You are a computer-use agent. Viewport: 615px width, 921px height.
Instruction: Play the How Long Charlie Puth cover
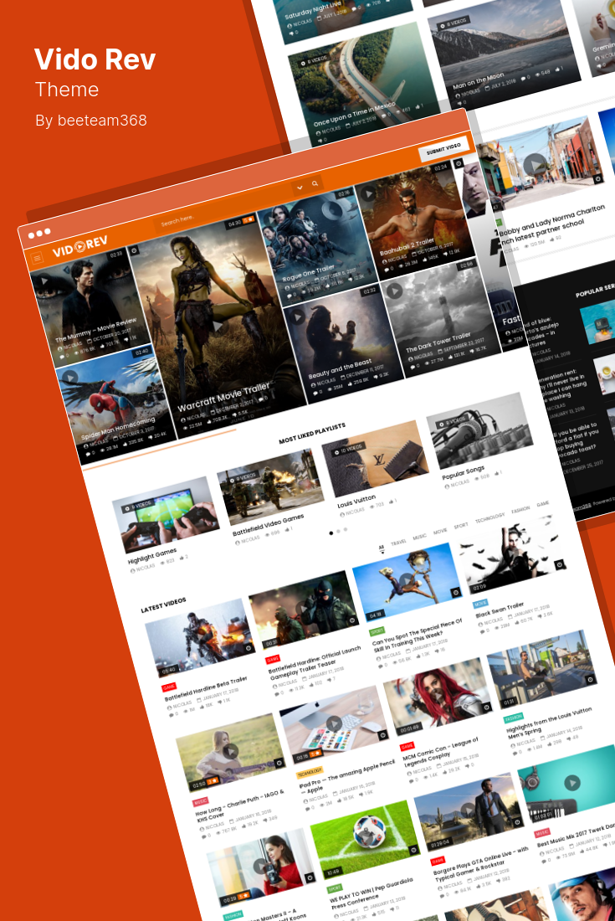coord(230,751)
